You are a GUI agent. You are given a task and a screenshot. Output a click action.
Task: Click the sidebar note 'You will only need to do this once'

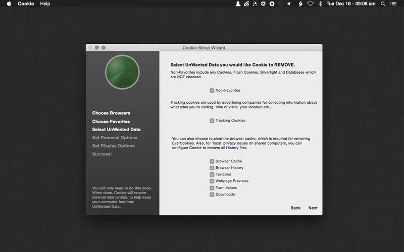(122, 197)
